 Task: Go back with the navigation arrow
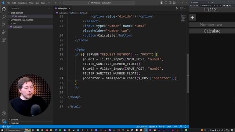pos(55,3)
